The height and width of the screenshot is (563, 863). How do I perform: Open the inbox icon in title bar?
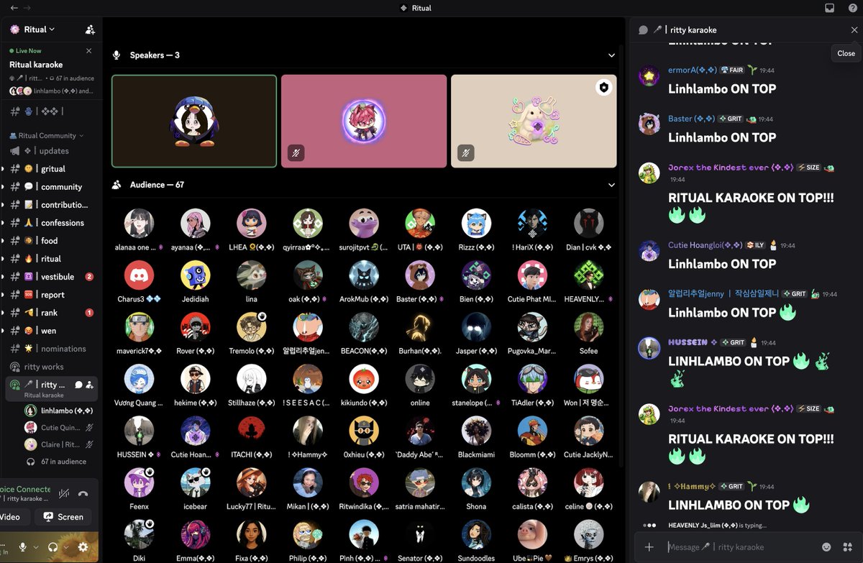coord(829,8)
